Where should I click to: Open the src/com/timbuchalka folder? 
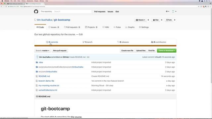(48, 72)
